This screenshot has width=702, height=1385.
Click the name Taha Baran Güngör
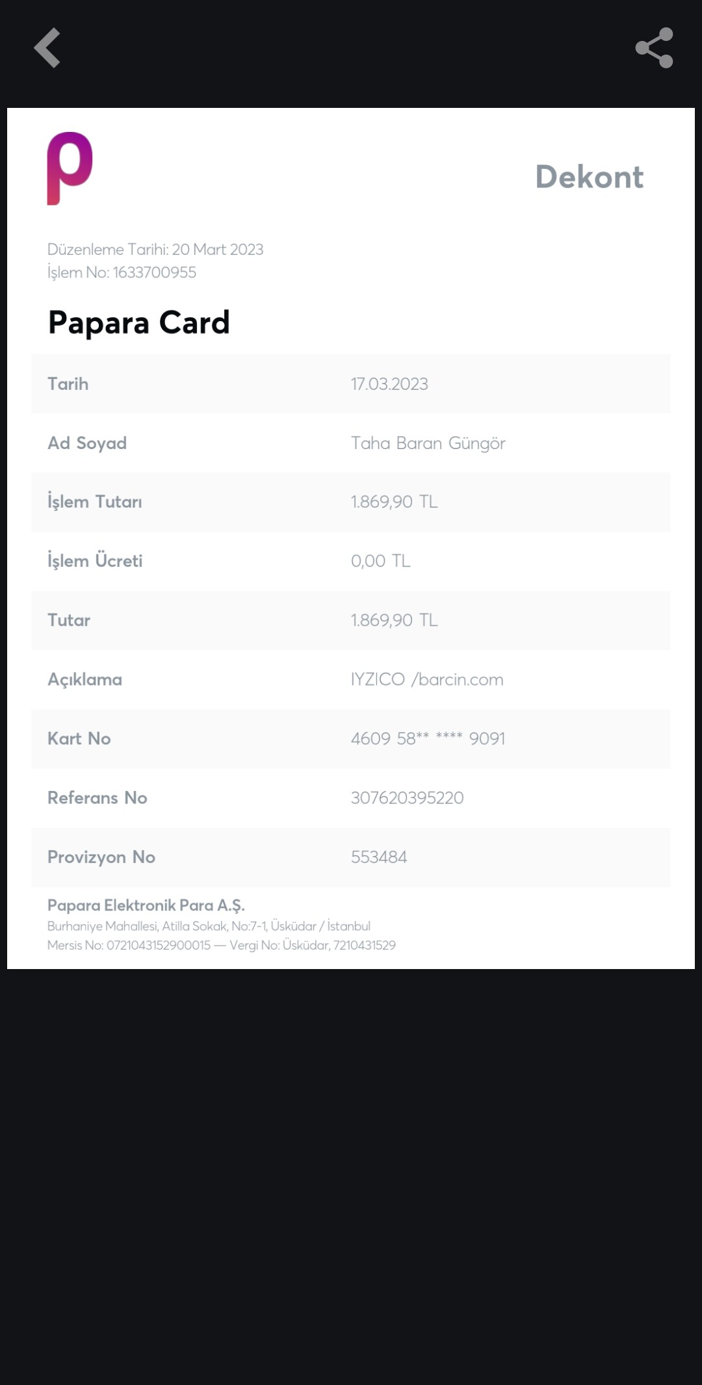pos(428,443)
